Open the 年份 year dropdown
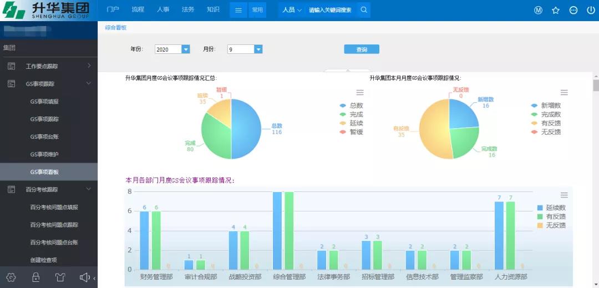Screen dimensions: 599x288 click(186, 49)
